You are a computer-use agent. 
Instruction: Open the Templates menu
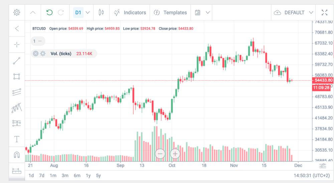pyautogui.click(x=170, y=13)
